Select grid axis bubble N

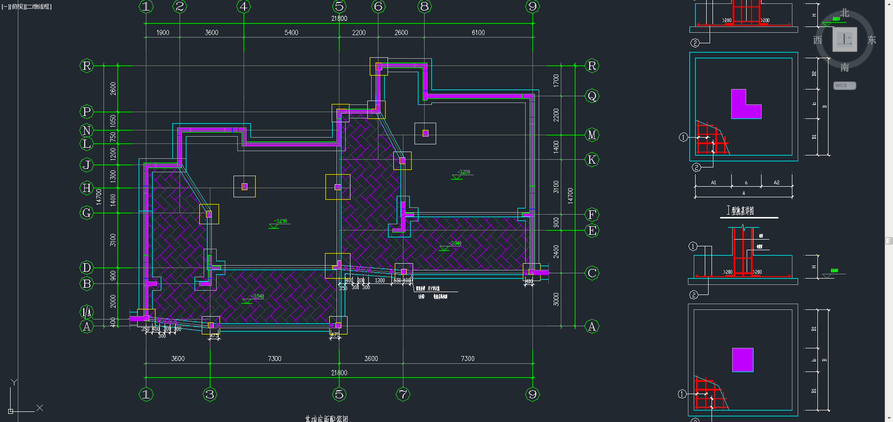[87, 130]
